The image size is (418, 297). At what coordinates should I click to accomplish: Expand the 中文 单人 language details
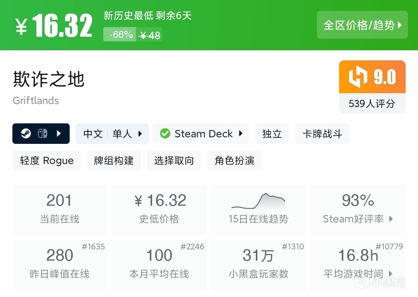click(112, 134)
